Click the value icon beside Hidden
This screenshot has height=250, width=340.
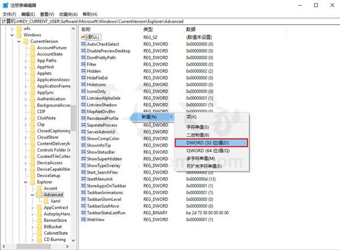coord(83,71)
